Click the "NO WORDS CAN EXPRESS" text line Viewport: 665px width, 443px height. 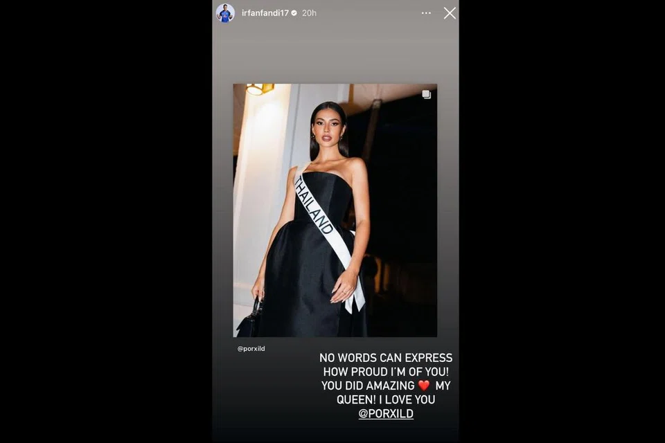386,357
